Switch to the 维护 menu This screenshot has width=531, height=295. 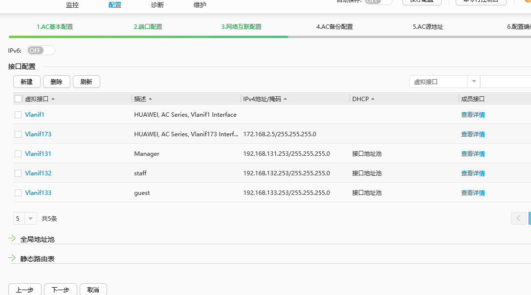click(x=199, y=5)
